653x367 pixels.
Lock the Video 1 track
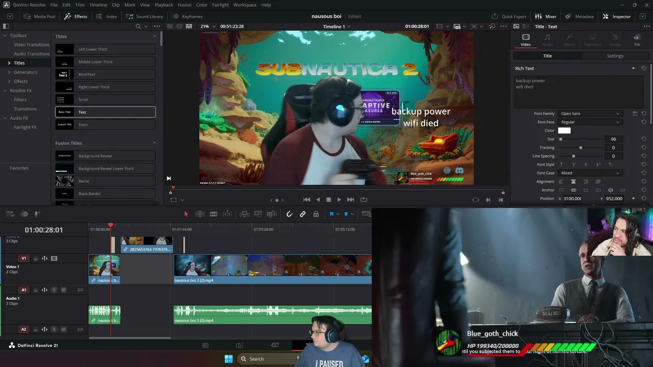36,258
